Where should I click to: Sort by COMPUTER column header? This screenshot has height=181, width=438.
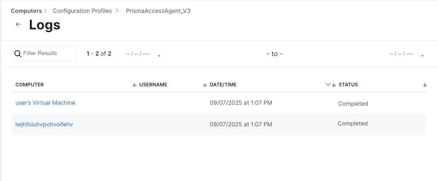29,85
